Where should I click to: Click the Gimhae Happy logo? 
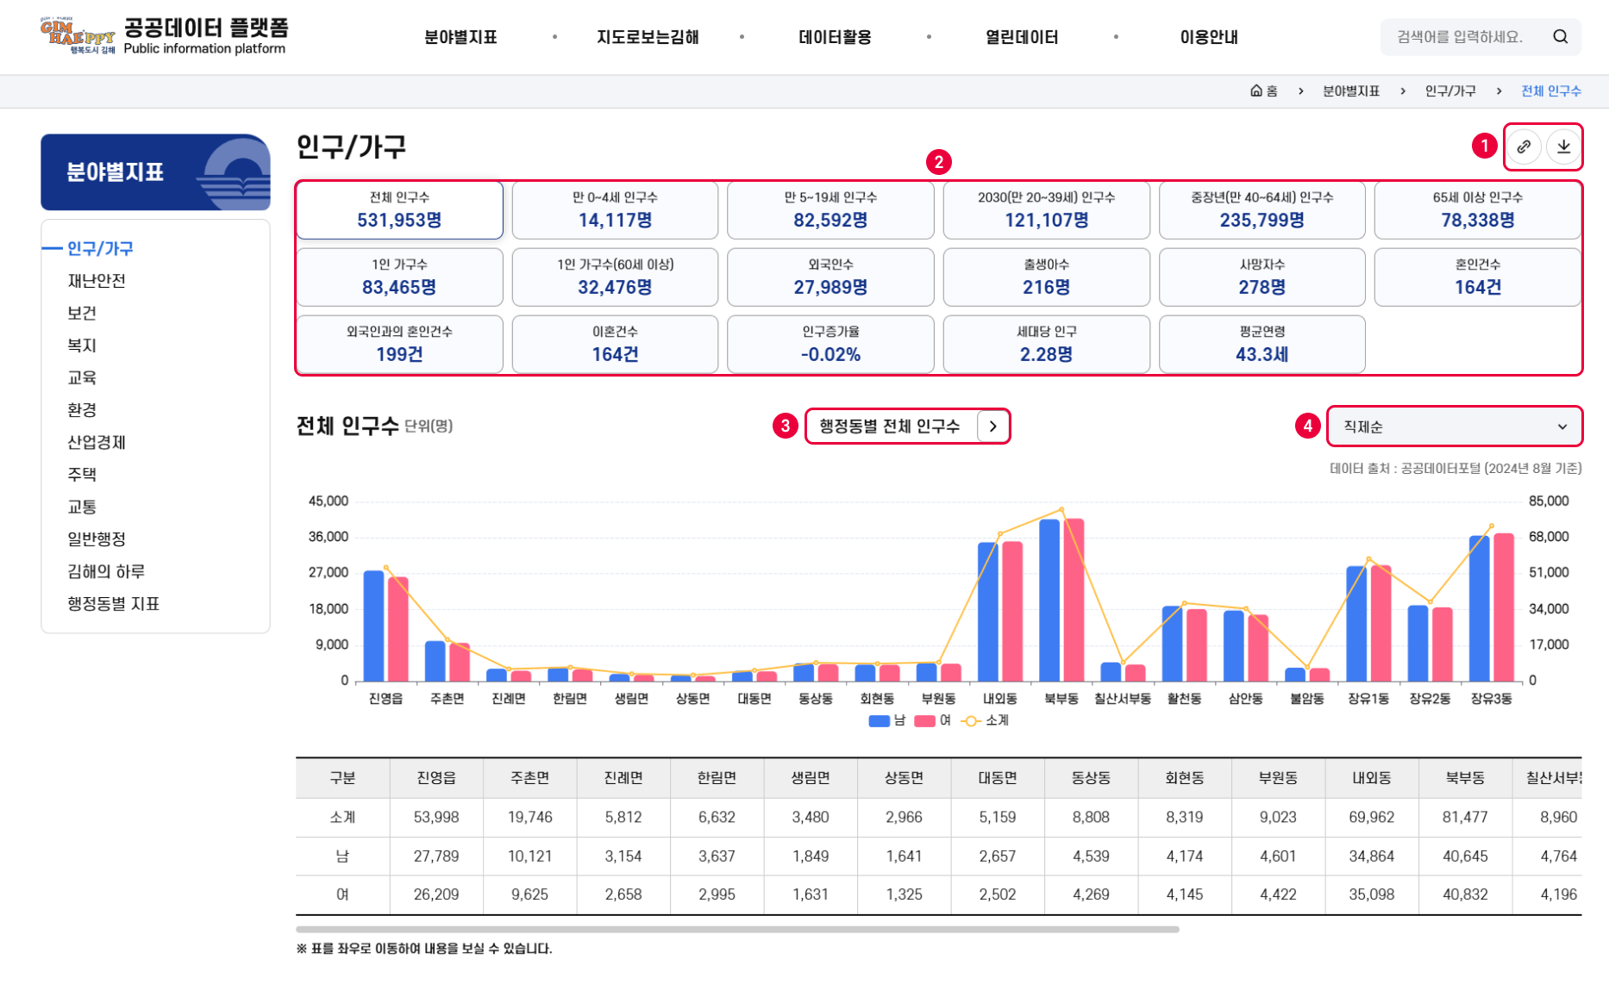pyautogui.click(x=78, y=36)
